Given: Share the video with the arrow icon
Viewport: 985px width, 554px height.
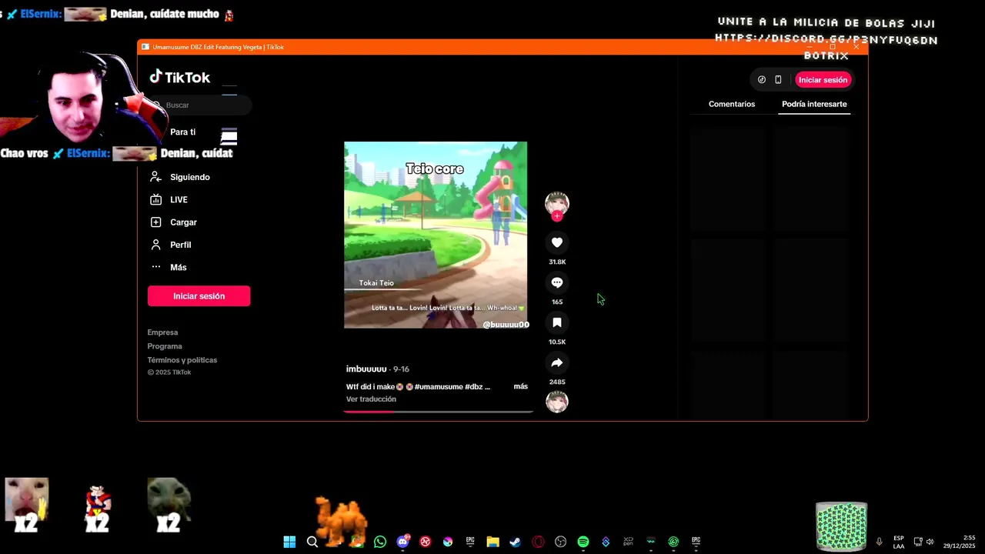Looking at the screenshot, I should pyautogui.click(x=557, y=362).
